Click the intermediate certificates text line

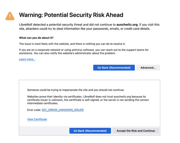click(42, 103)
